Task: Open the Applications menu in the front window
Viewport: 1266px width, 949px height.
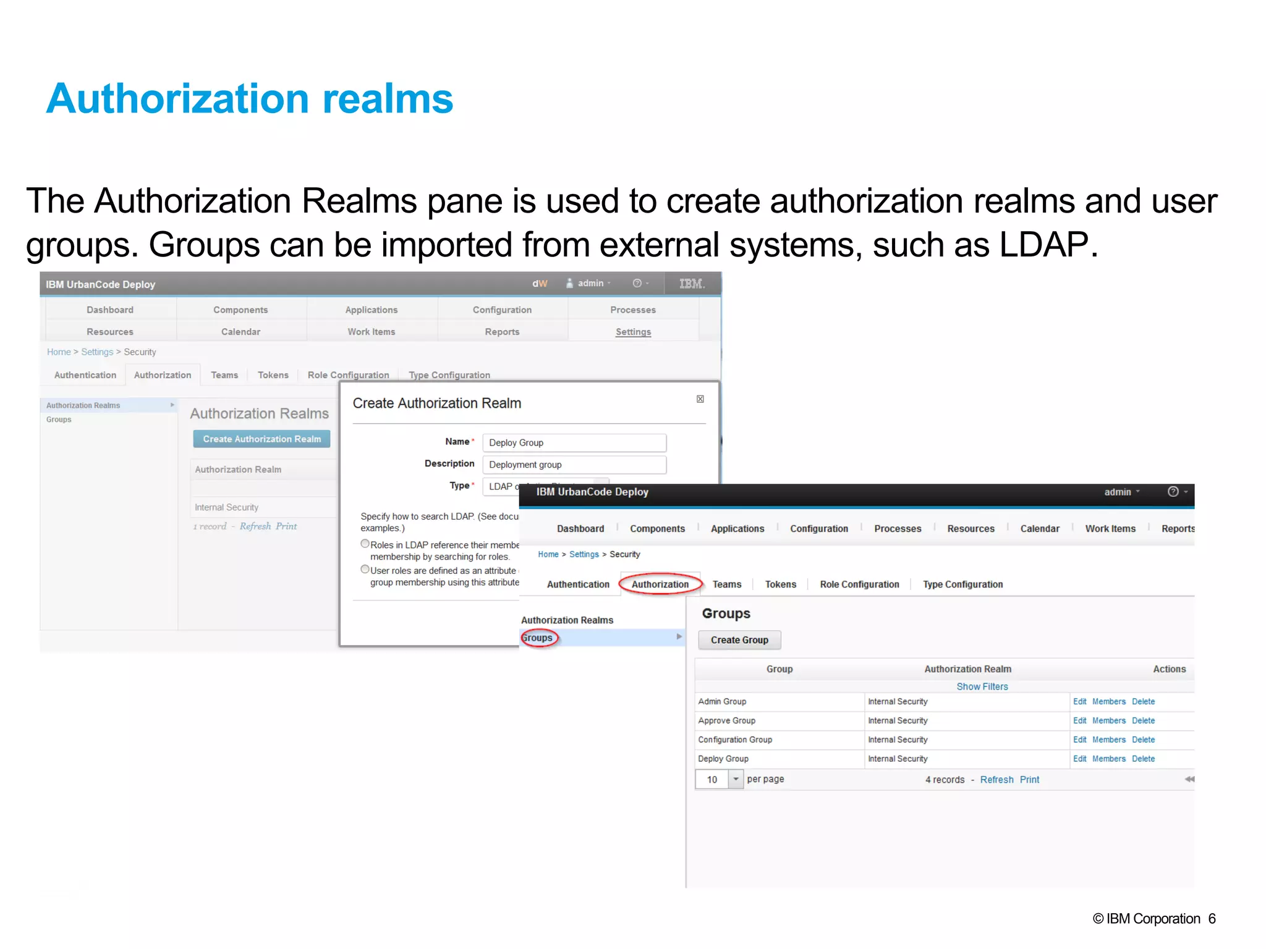Action: click(x=737, y=528)
